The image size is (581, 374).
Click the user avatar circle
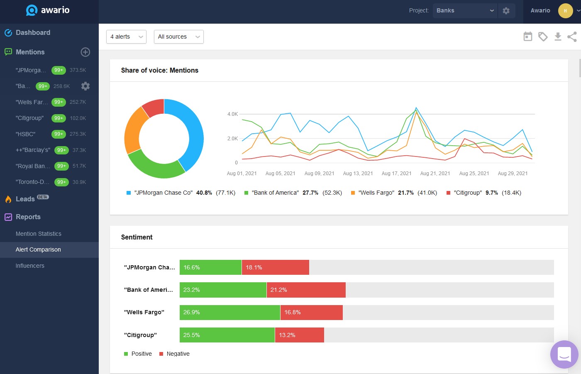(x=565, y=11)
